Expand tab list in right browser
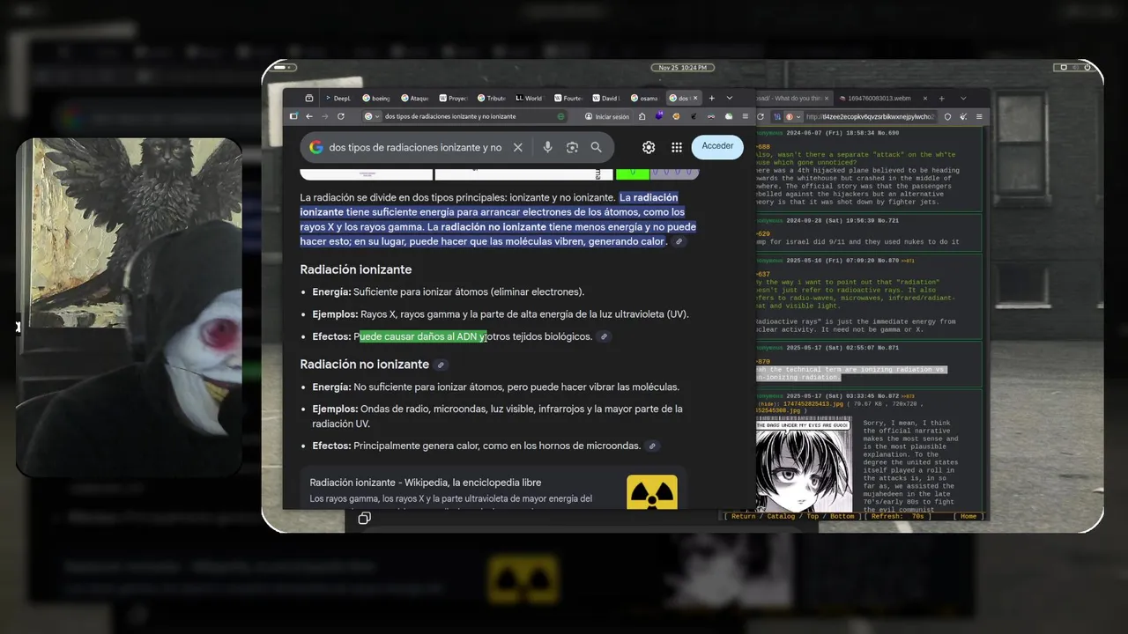Viewport: 1128px width, 634px height. (963, 98)
